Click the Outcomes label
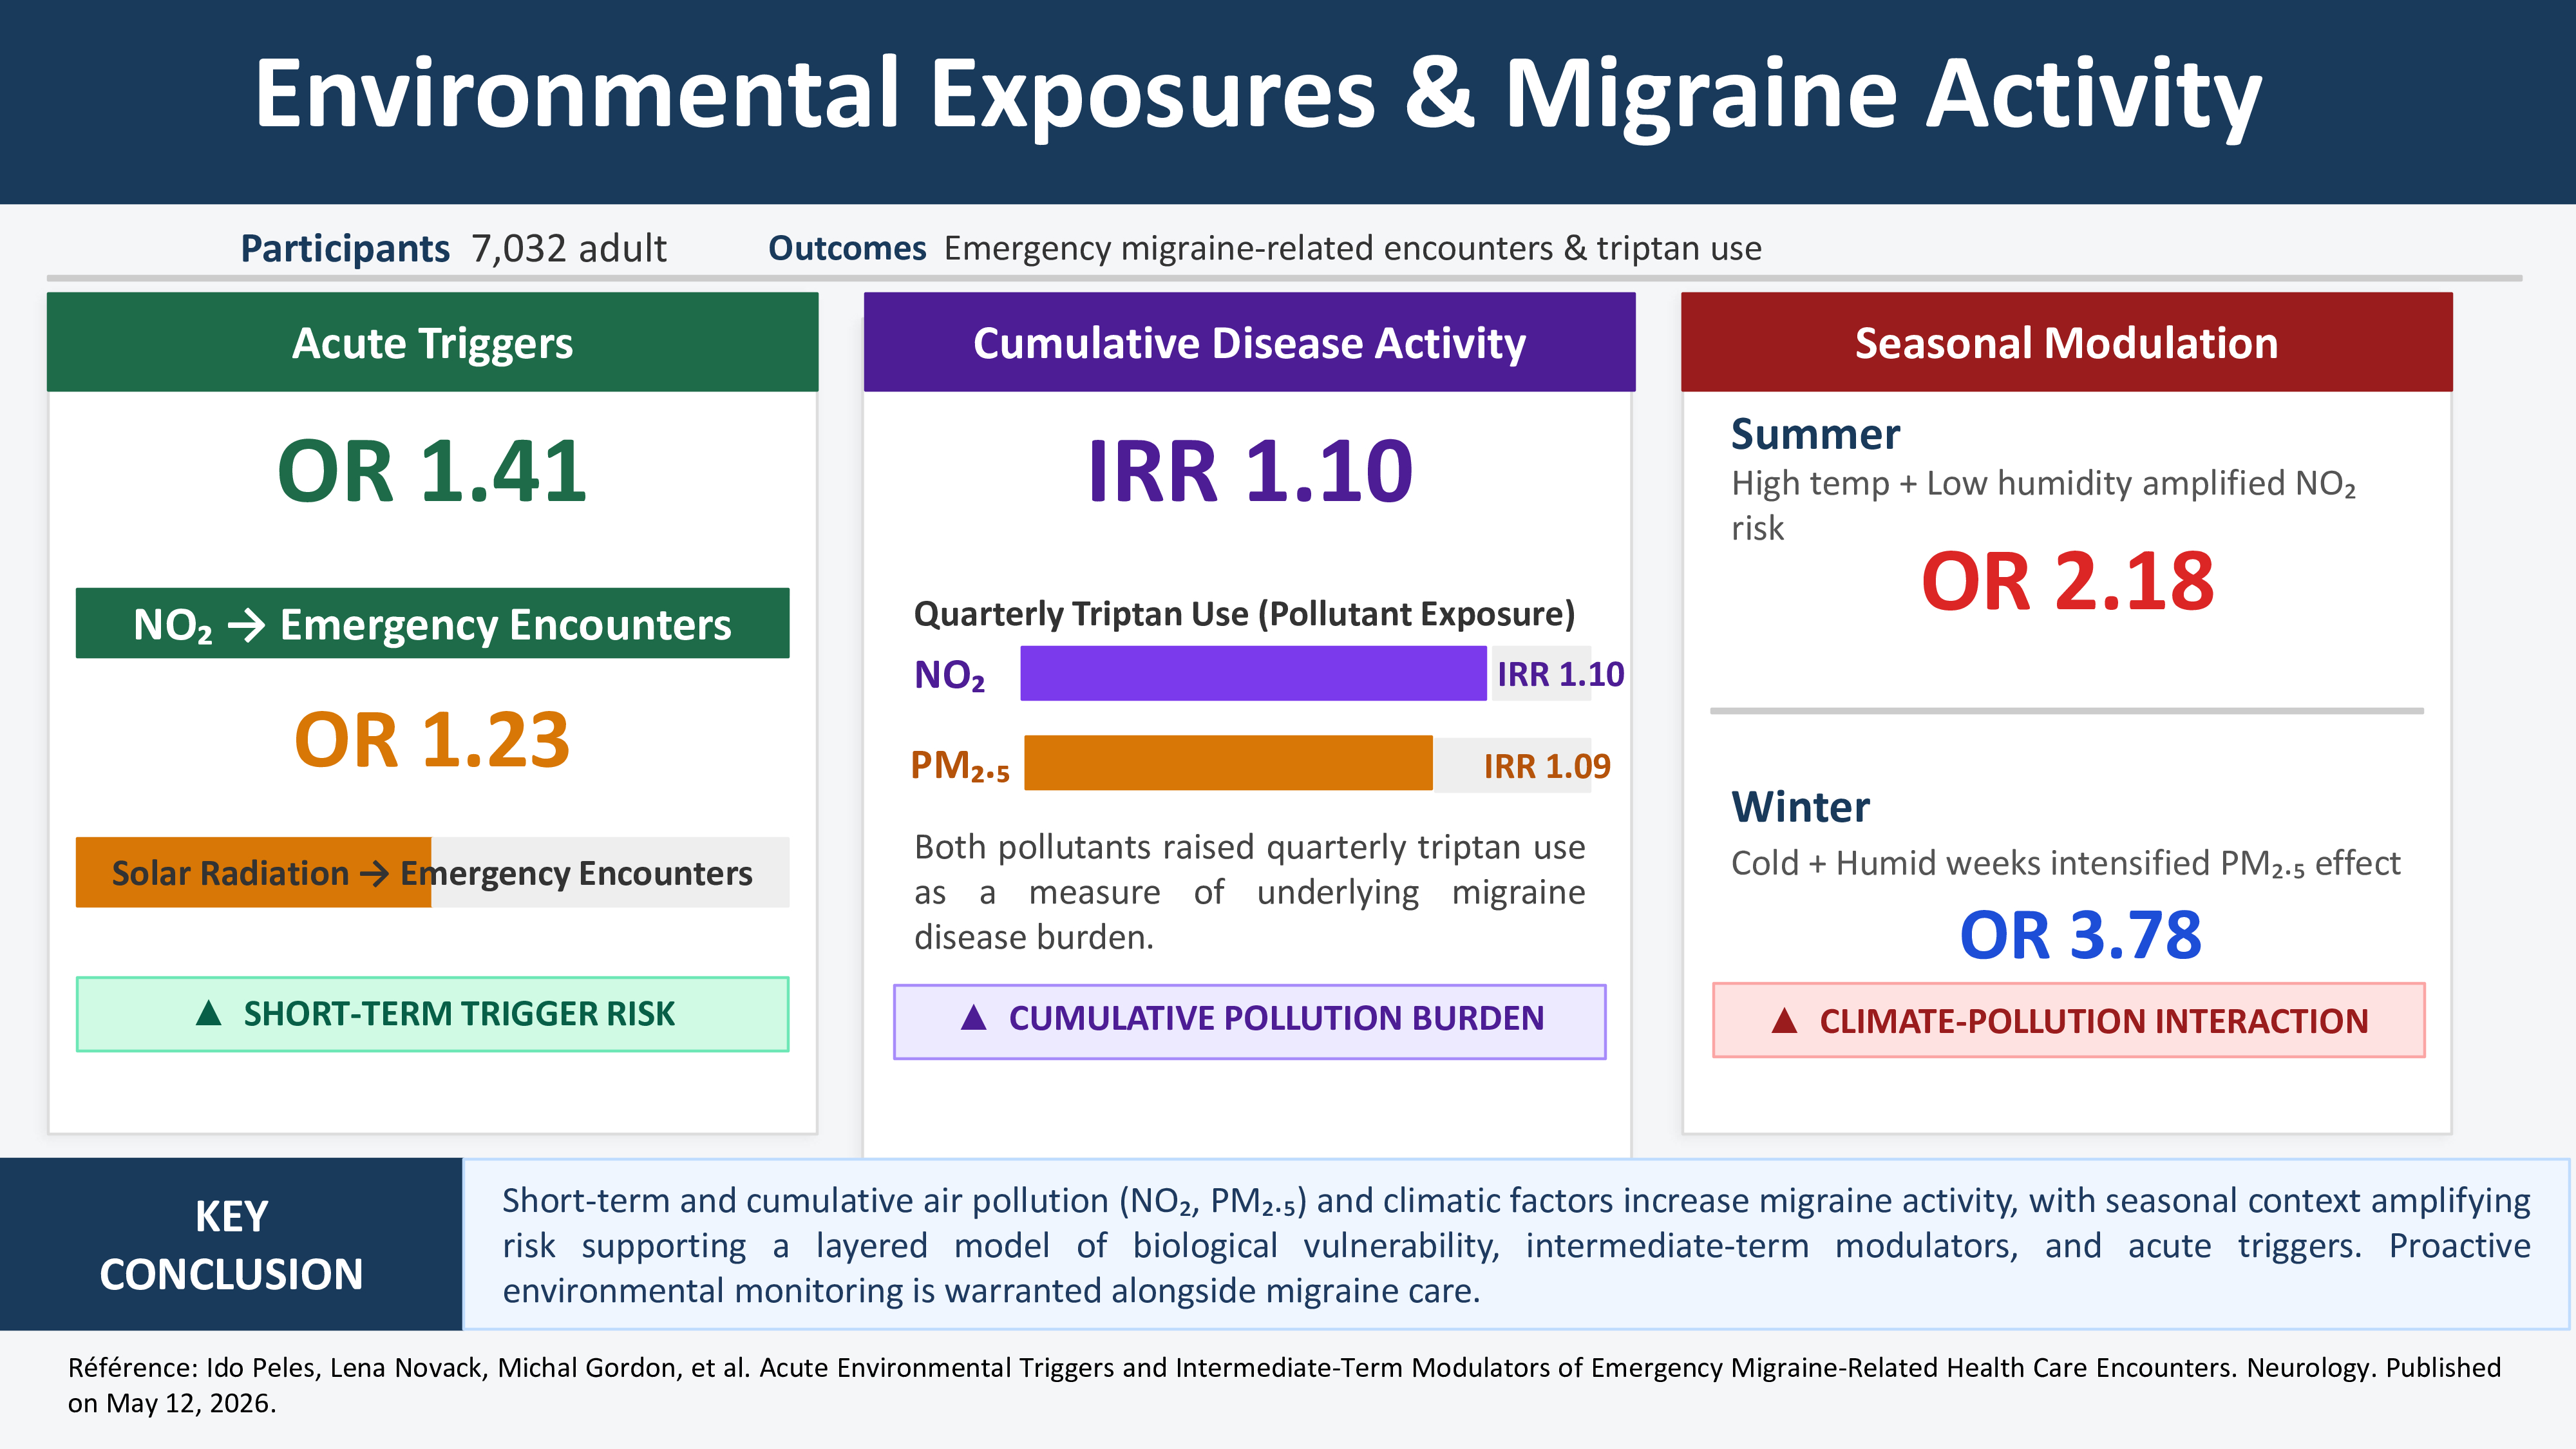The image size is (2576, 1449). point(847,248)
